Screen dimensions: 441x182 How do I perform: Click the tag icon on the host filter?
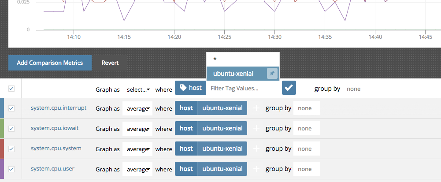coord(183,88)
